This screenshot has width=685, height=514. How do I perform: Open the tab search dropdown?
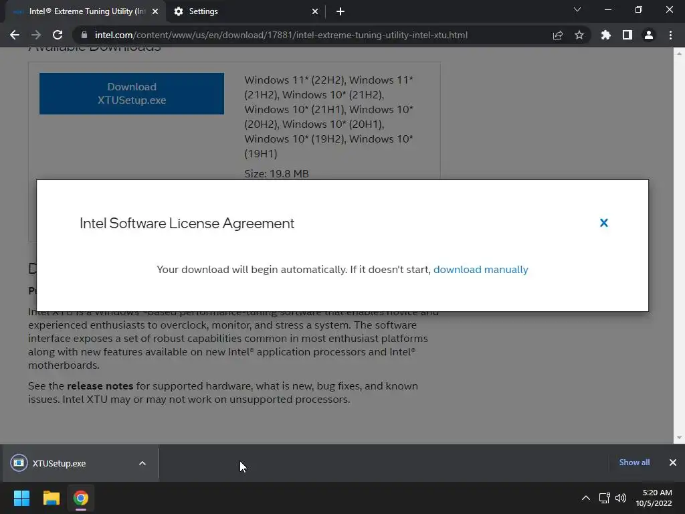point(577,9)
